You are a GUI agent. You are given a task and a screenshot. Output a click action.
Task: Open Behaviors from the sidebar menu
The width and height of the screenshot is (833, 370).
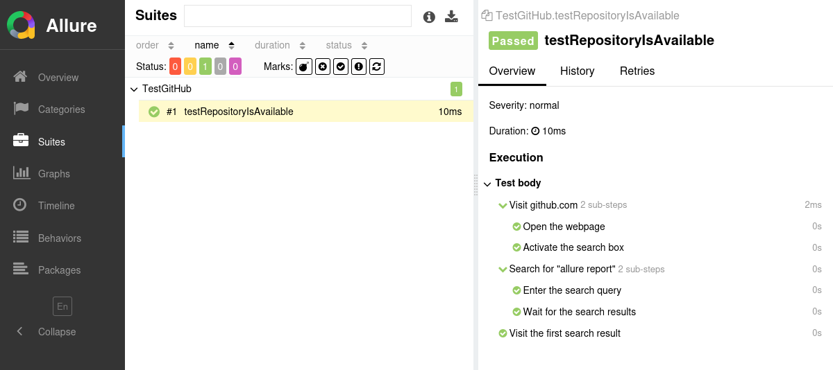pos(60,238)
